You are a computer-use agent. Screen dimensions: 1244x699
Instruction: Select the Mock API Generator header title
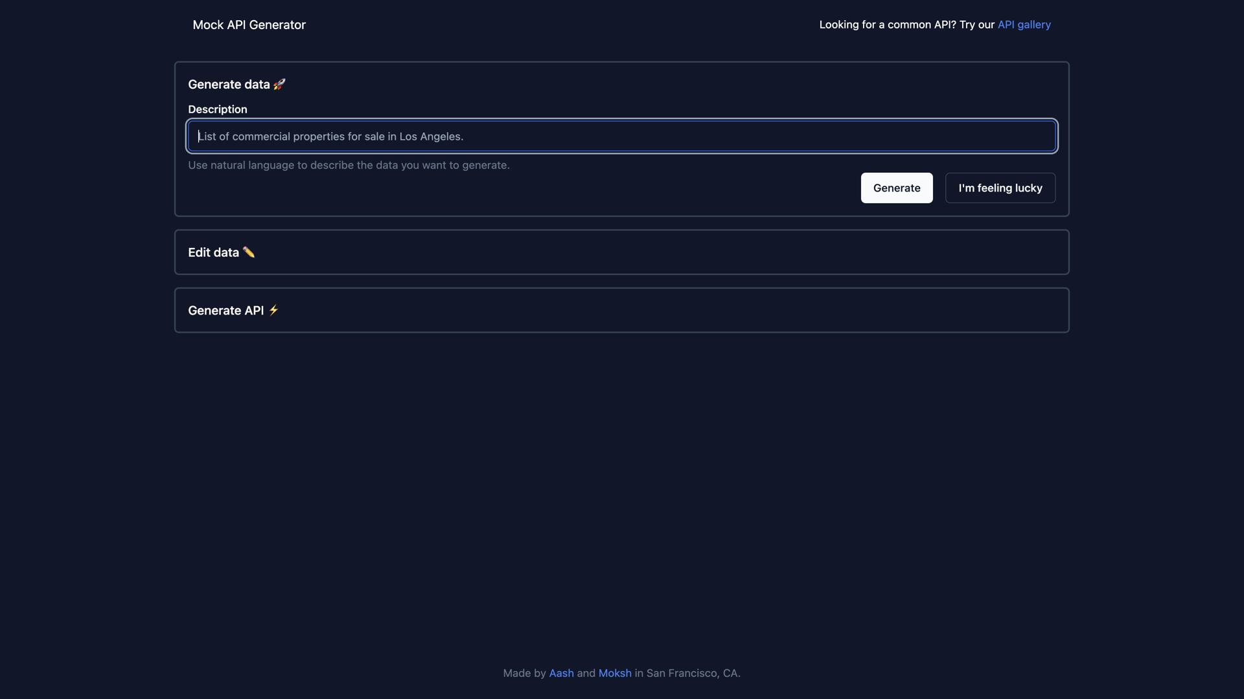pos(248,25)
